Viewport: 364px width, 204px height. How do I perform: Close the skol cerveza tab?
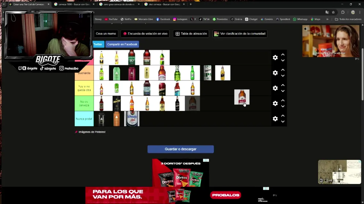pyautogui.click(x=183, y=4)
